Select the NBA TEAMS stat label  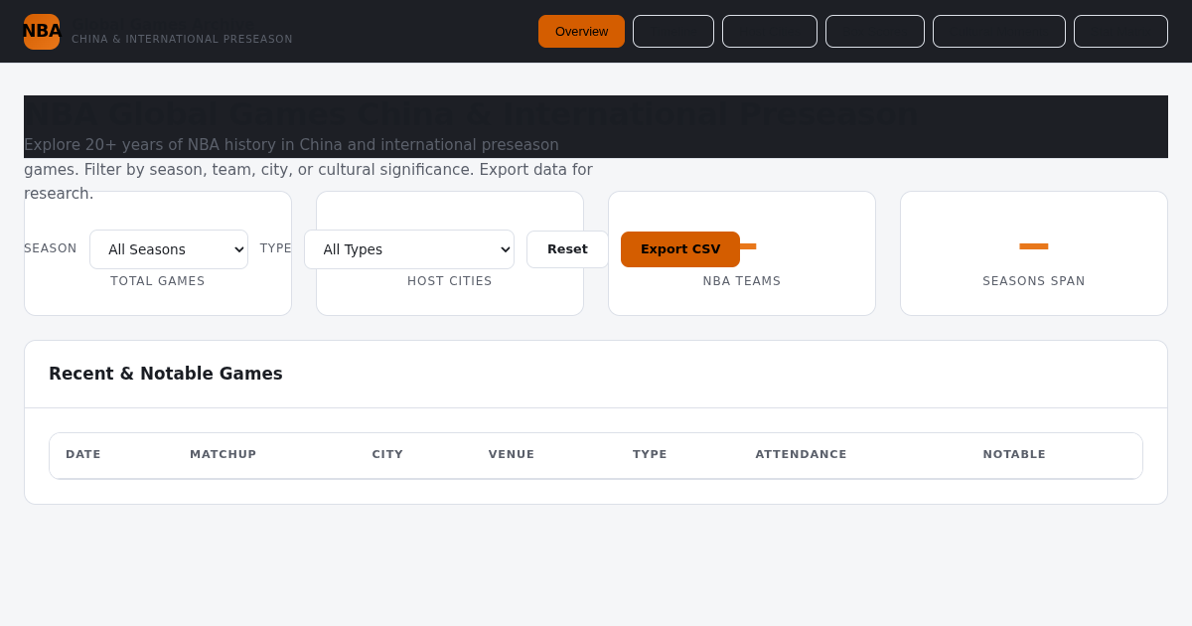coord(742,281)
